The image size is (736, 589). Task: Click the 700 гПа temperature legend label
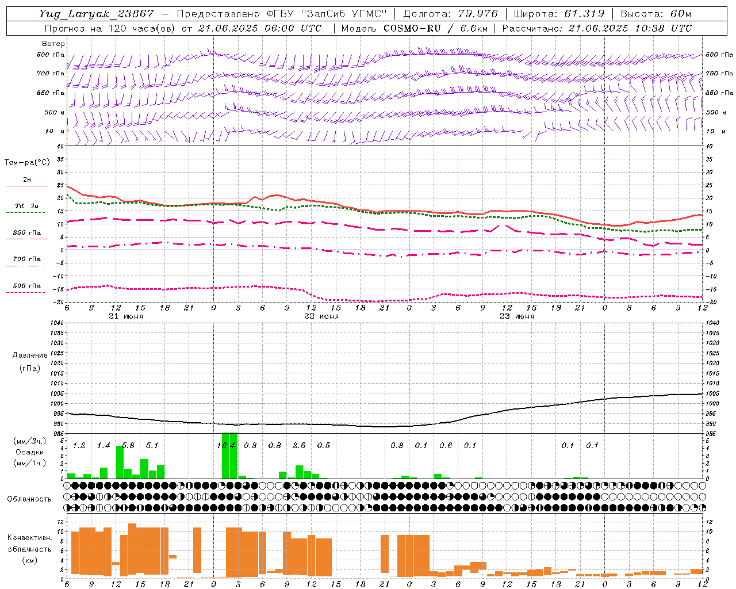tap(27, 259)
